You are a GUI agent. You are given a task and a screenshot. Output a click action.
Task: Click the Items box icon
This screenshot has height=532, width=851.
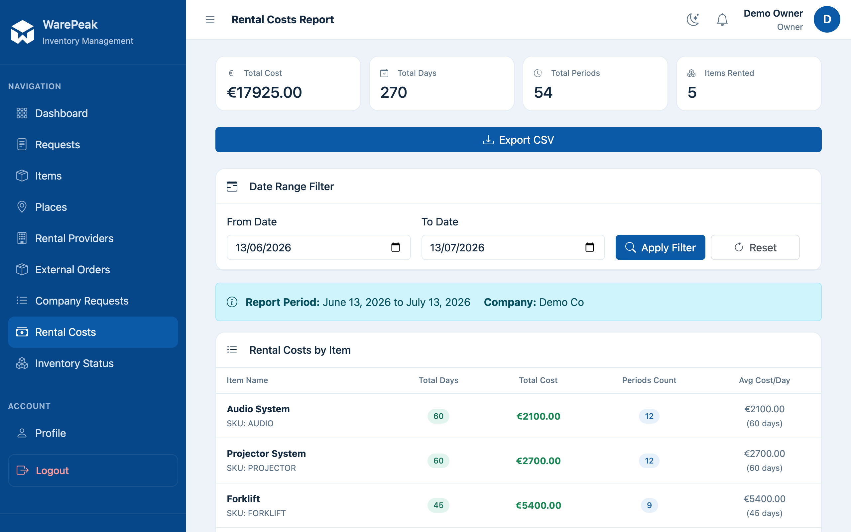pos(22,176)
